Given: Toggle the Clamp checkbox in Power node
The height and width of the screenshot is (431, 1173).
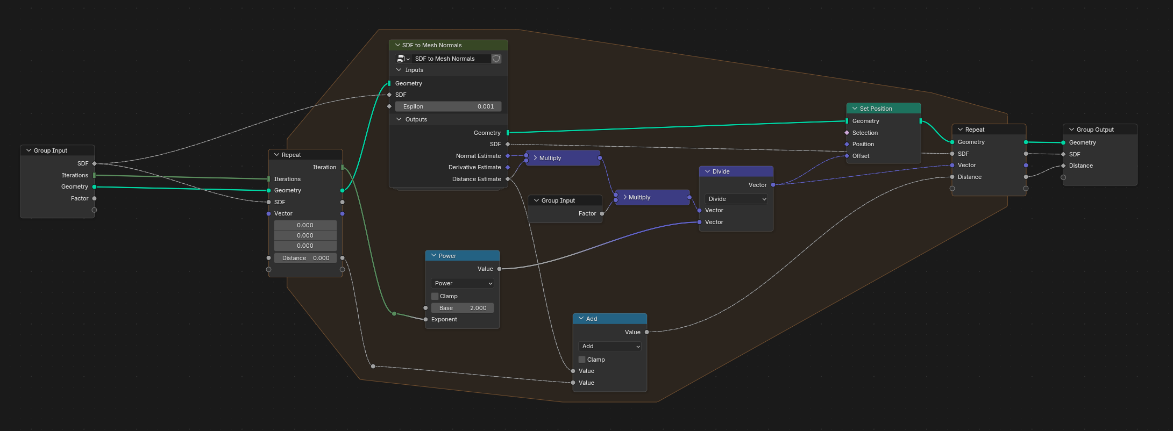Looking at the screenshot, I should point(435,296).
